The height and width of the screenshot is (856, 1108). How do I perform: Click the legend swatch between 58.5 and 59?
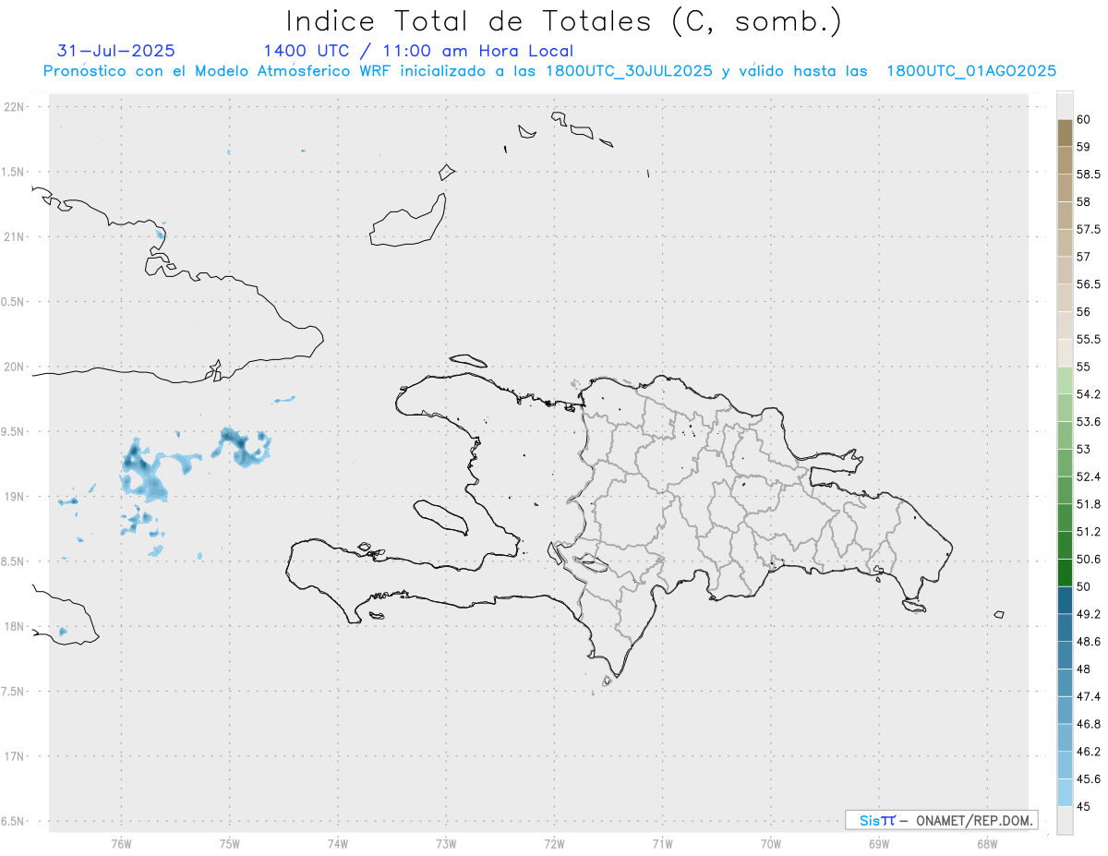pyautogui.click(x=1065, y=161)
